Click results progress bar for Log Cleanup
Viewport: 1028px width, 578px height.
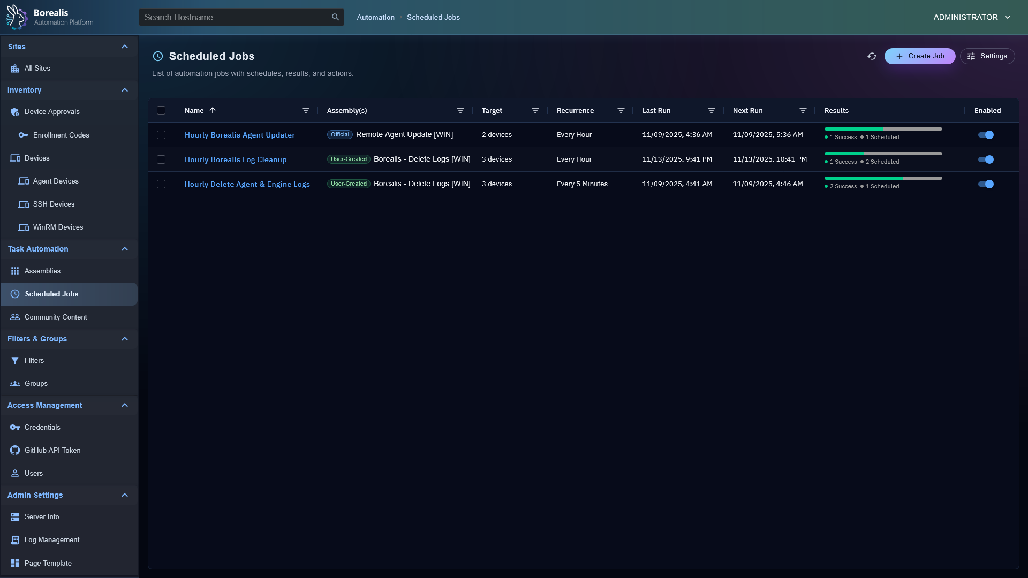click(883, 154)
